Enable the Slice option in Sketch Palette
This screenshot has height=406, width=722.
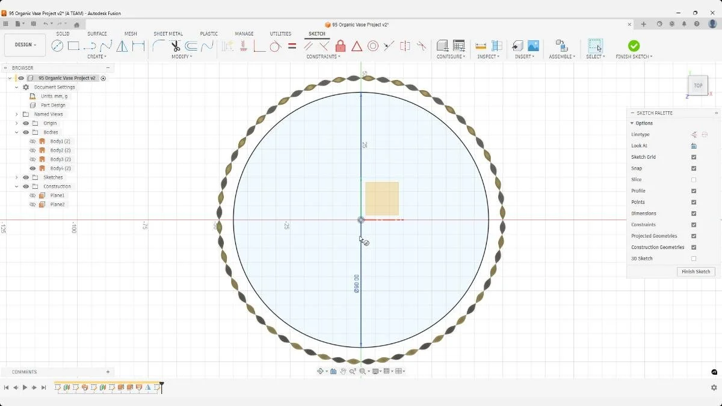(694, 179)
